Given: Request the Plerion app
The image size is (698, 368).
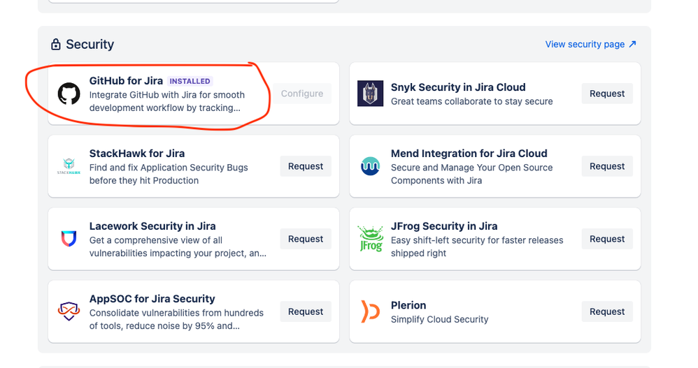Looking at the screenshot, I should coord(607,311).
